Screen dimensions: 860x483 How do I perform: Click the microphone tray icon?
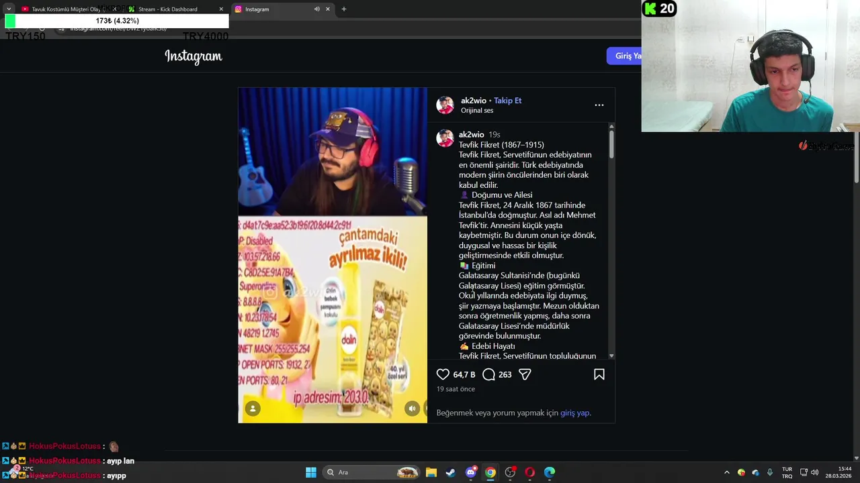pos(769,472)
